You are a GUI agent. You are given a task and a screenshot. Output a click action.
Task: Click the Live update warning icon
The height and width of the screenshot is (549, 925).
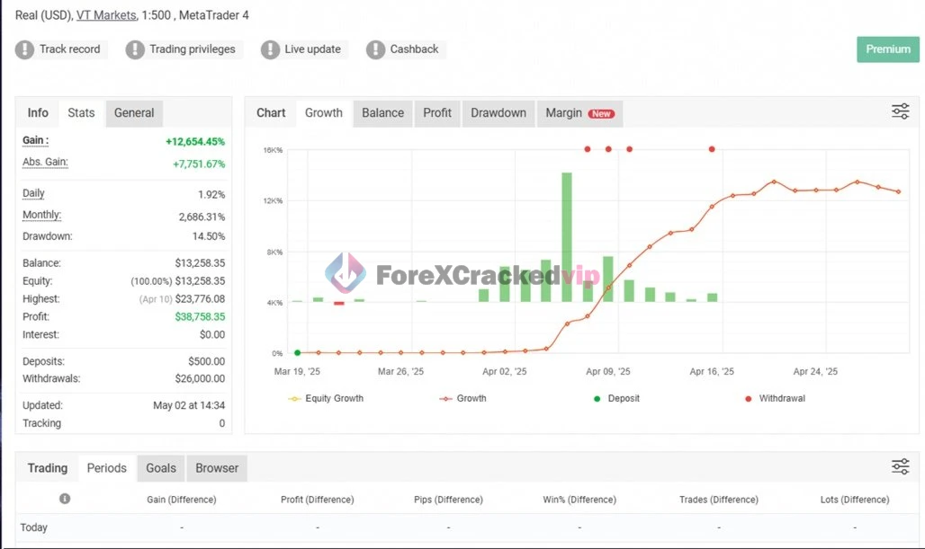270,49
